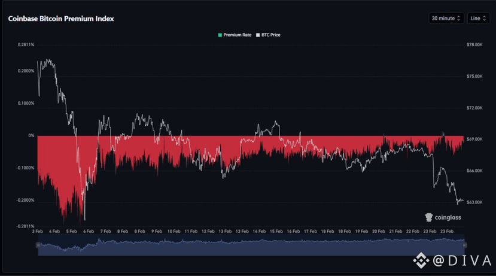This screenshot has height=276, width=496.
Task: Click the $78.00K price axis label
Action: [x=474, y=45]
